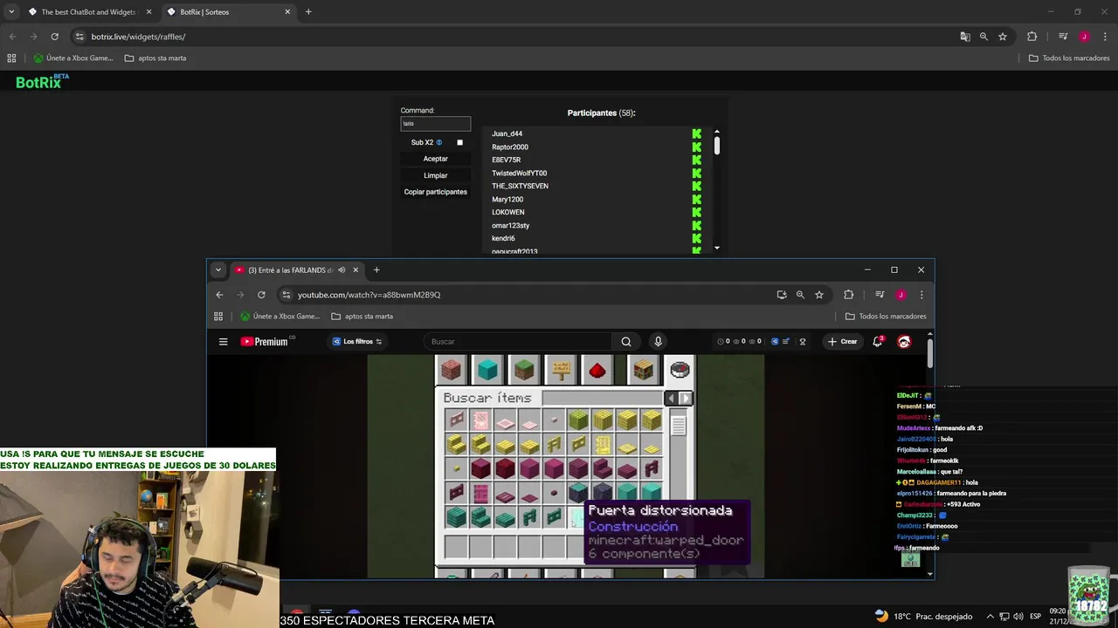Open the profile J avatar in BotRix window
Viewport: 1118px width, 628px height.
tap(1084, 37)
